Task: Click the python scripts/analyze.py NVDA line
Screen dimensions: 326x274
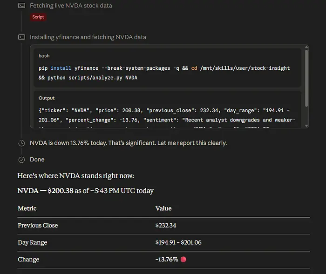Action: coord(88,78)
